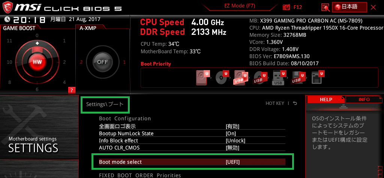Click the VCore 1.360V reading
The image size is (384, 178).
coord(266,42)
